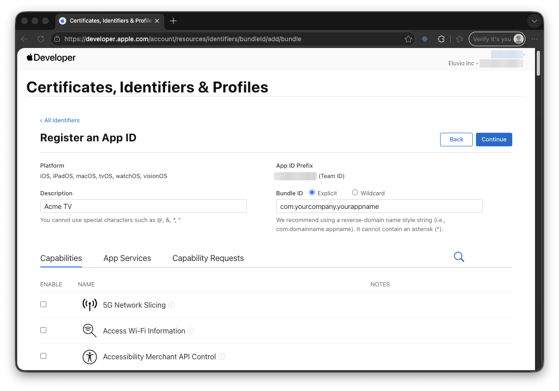Click the Verify it's you profile button
This screenshot has width=559, height=391.
coord(497,39)
